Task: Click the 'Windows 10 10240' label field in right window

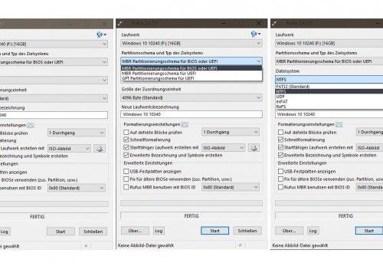Action: coord(329,114)
